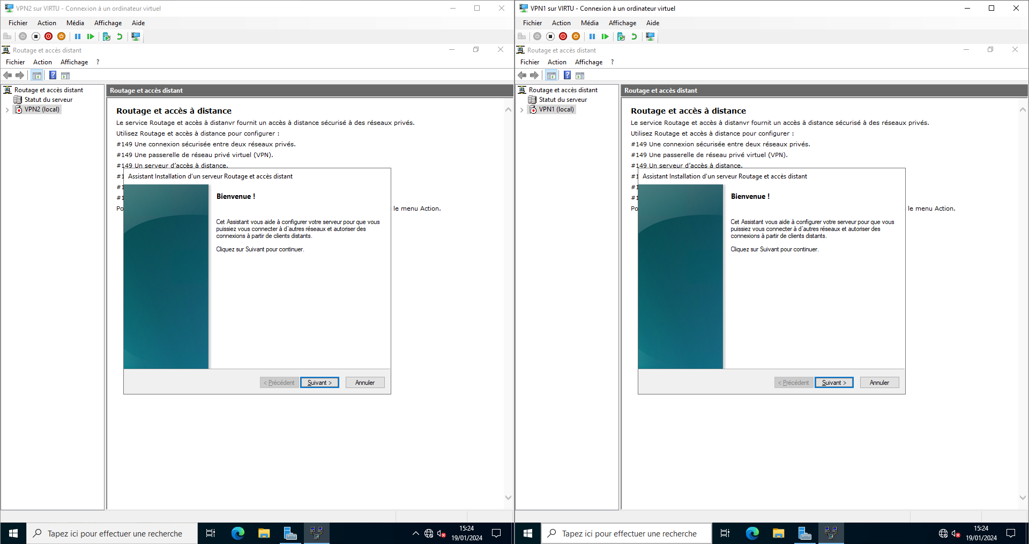
Task: Click scroll-down arrow in VPN2 content pane
Action: tap(508, 497)
